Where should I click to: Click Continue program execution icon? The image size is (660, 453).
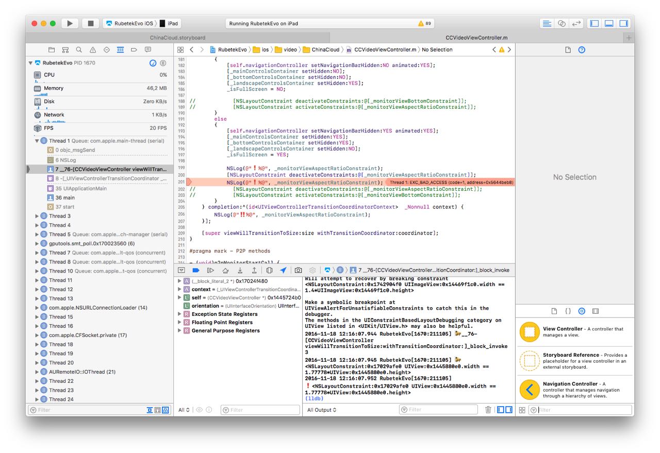tap(210, 270)
